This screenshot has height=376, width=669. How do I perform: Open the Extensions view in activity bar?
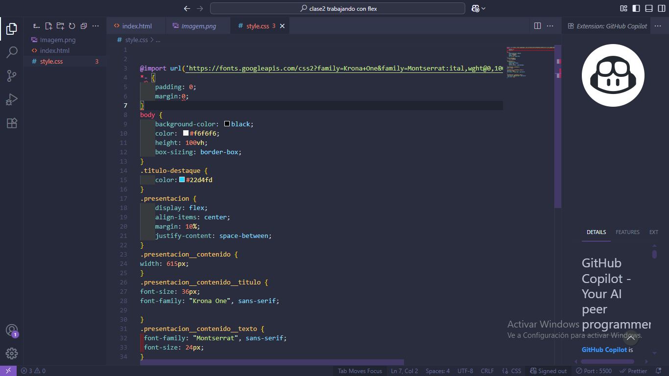tap(12, 123)
